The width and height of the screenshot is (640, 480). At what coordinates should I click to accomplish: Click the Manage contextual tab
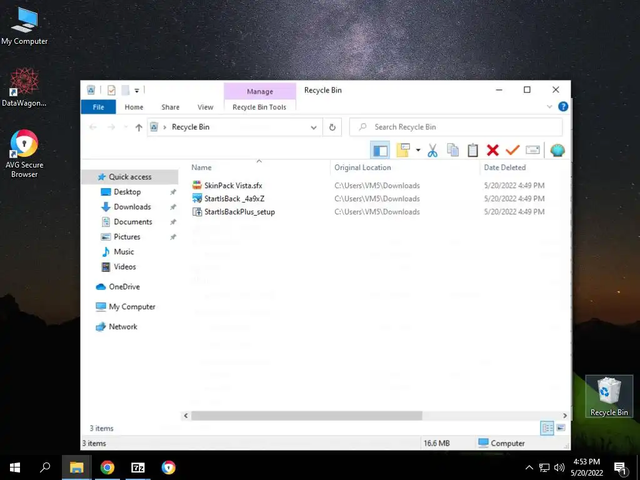tap(259, 91)
